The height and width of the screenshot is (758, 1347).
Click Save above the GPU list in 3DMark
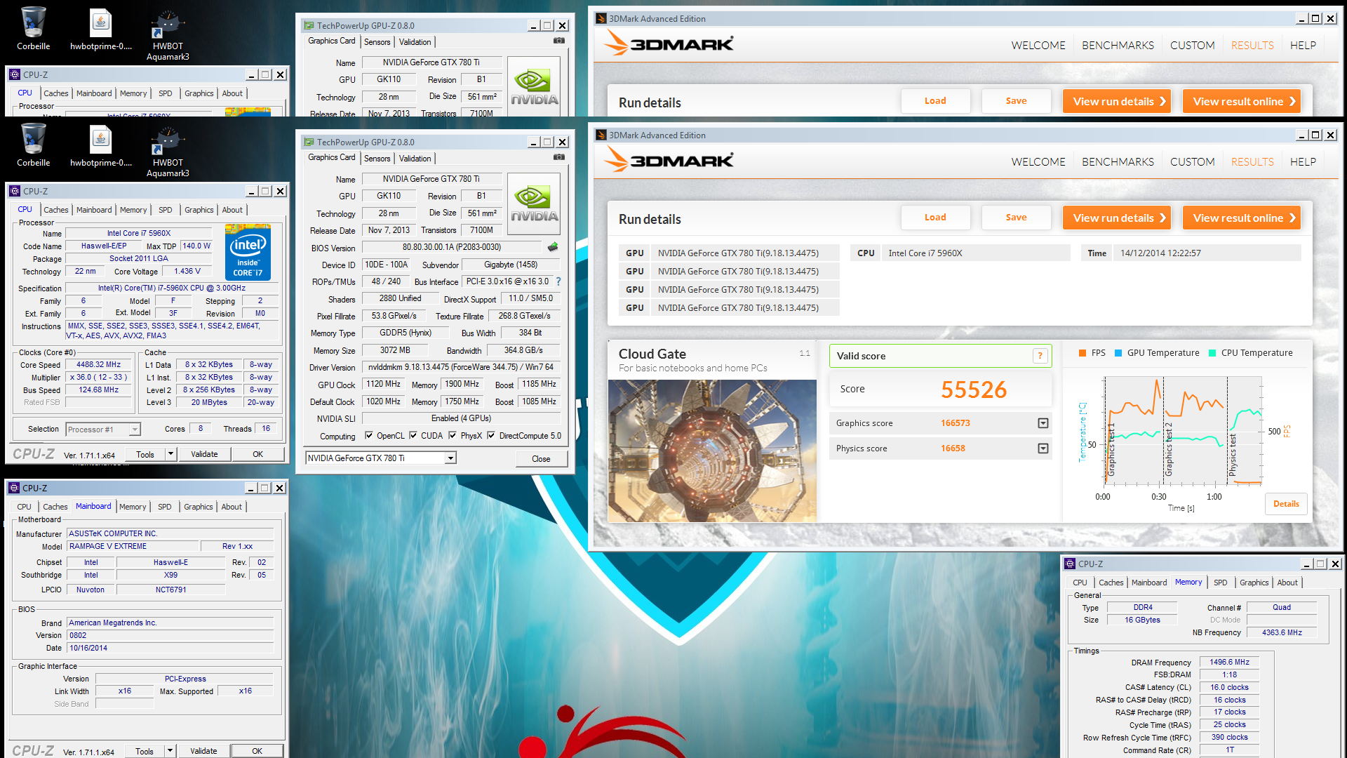[x=1016, y=218]
